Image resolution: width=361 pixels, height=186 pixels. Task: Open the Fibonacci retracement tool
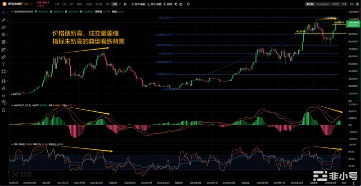point(4,42)
